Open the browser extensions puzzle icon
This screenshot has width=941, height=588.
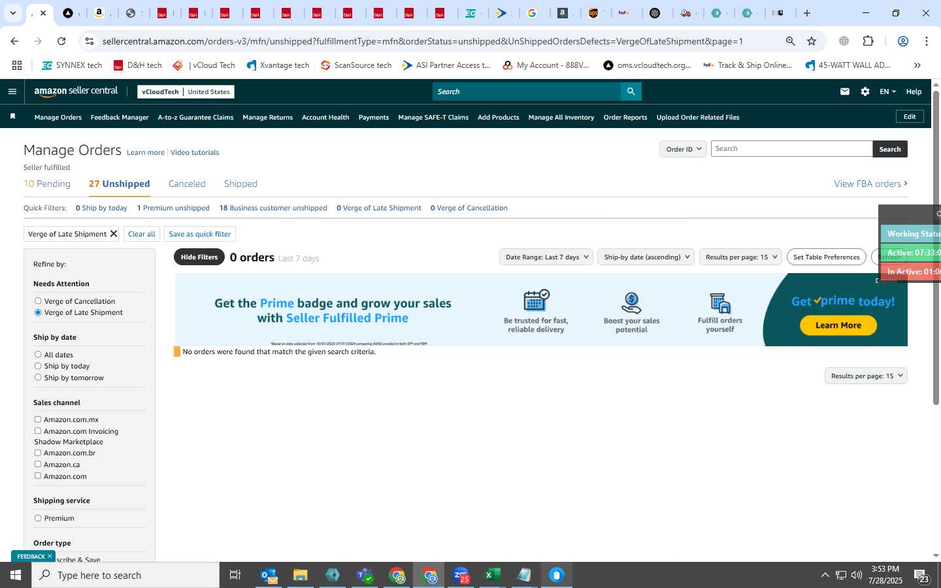pos(868,41)
